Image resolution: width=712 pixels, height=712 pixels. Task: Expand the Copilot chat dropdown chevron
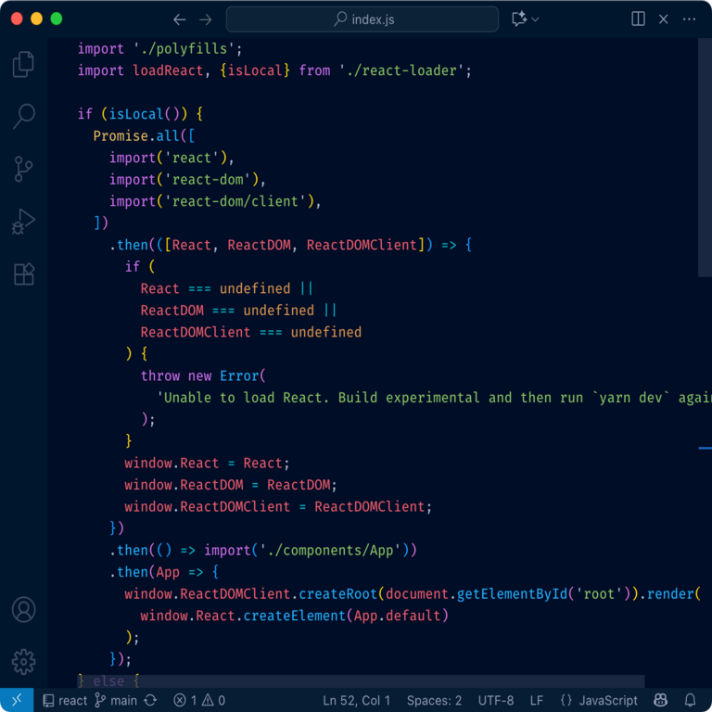point(536,19)
